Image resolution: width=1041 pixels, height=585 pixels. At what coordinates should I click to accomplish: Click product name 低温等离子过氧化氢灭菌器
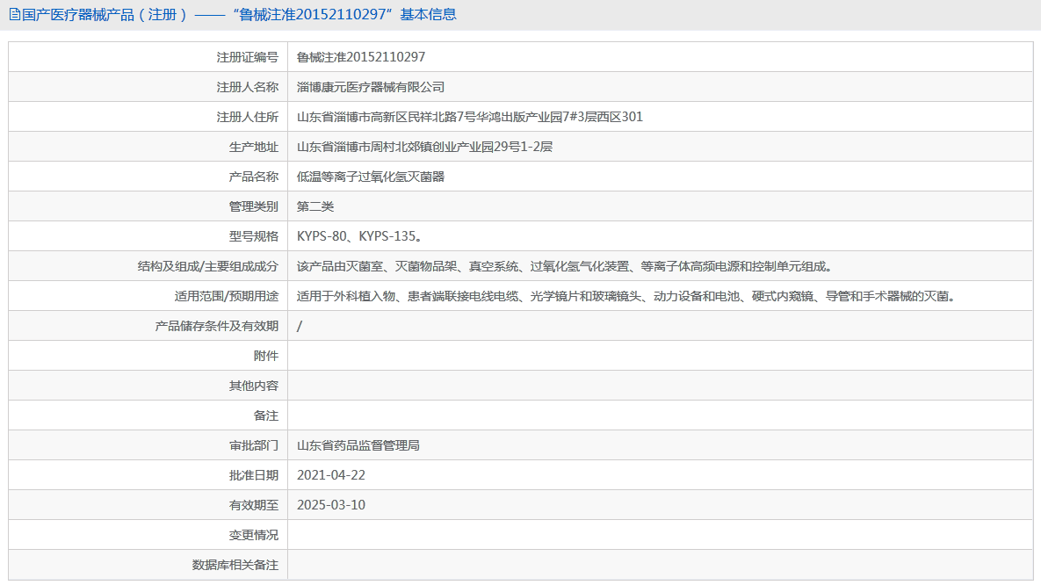(371, 177)
